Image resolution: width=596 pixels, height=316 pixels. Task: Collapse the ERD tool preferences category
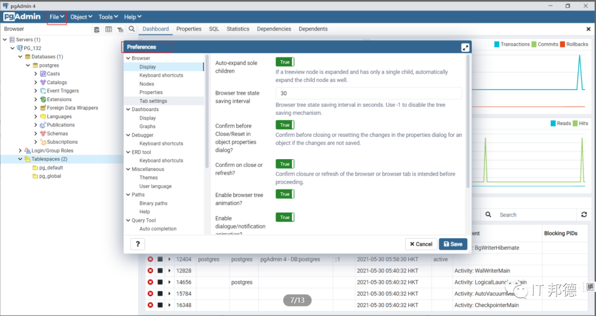click(128, 152)
